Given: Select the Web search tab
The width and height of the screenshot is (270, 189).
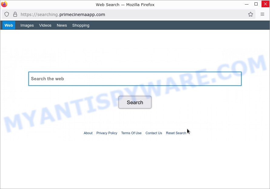Looking at the screenshot, I should coord(9,25).
